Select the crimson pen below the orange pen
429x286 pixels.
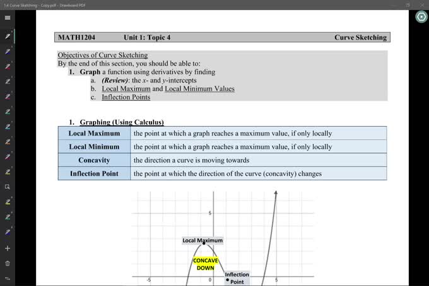coord(8,156)
